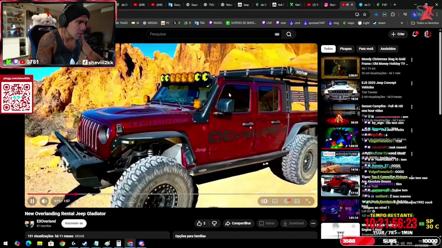
Task: Seek on the red video progress bar
Action: point(171,194)
